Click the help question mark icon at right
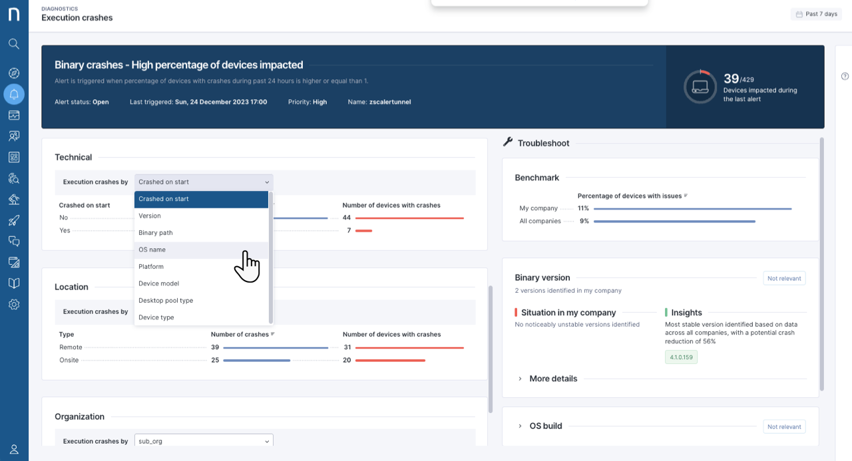 (x=845, y=76)
